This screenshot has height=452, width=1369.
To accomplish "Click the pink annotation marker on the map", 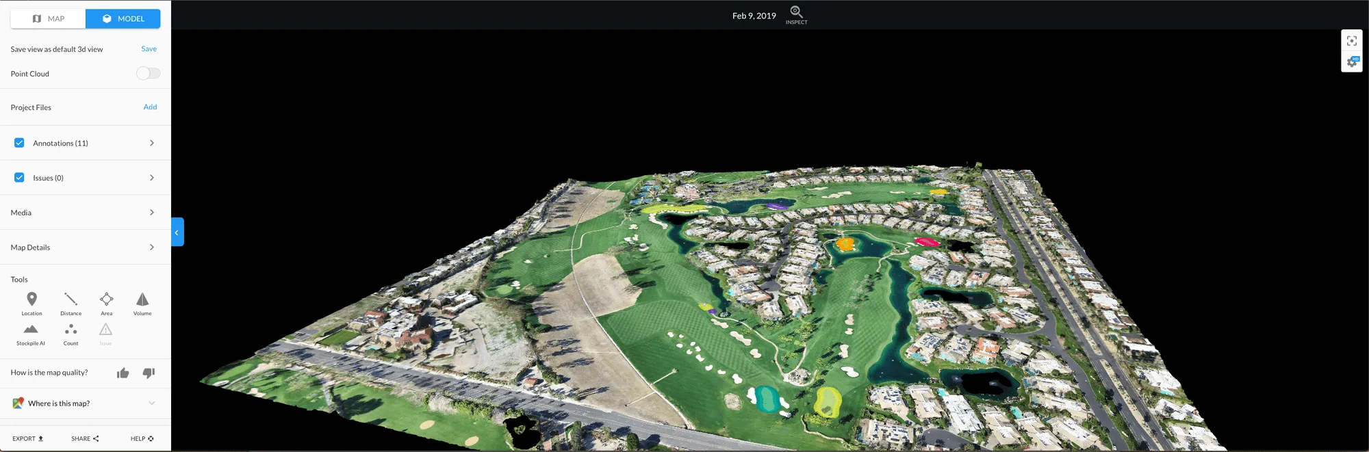I will (927, 241).
